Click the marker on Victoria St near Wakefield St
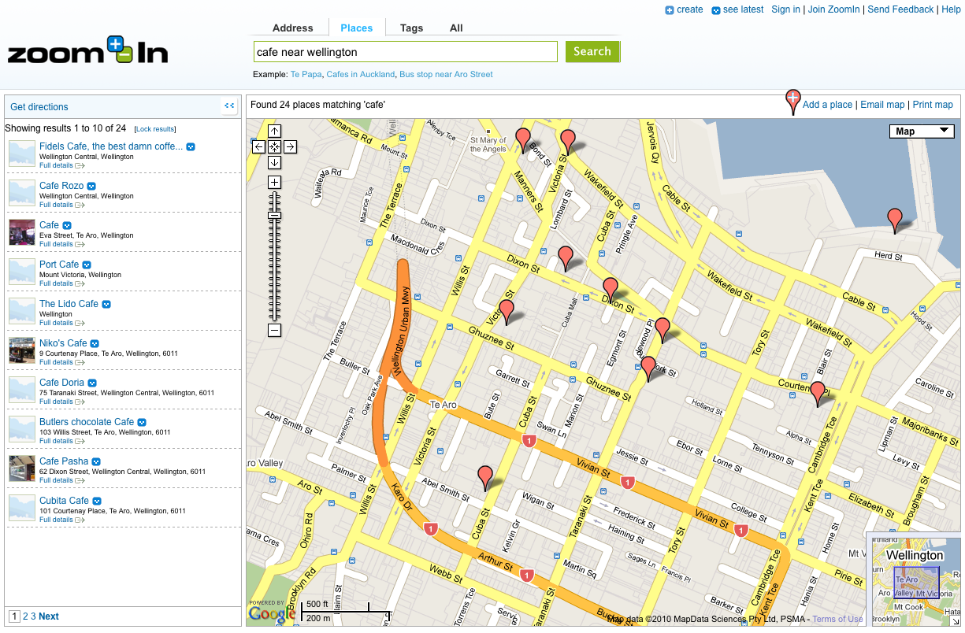The height and width of the screenshot is (633, 965). point(568,142)
